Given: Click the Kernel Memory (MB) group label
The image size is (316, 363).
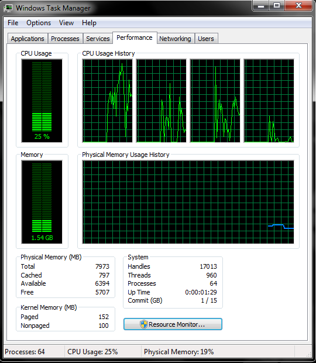Looking at the screenshot, I should pos(49,307).
